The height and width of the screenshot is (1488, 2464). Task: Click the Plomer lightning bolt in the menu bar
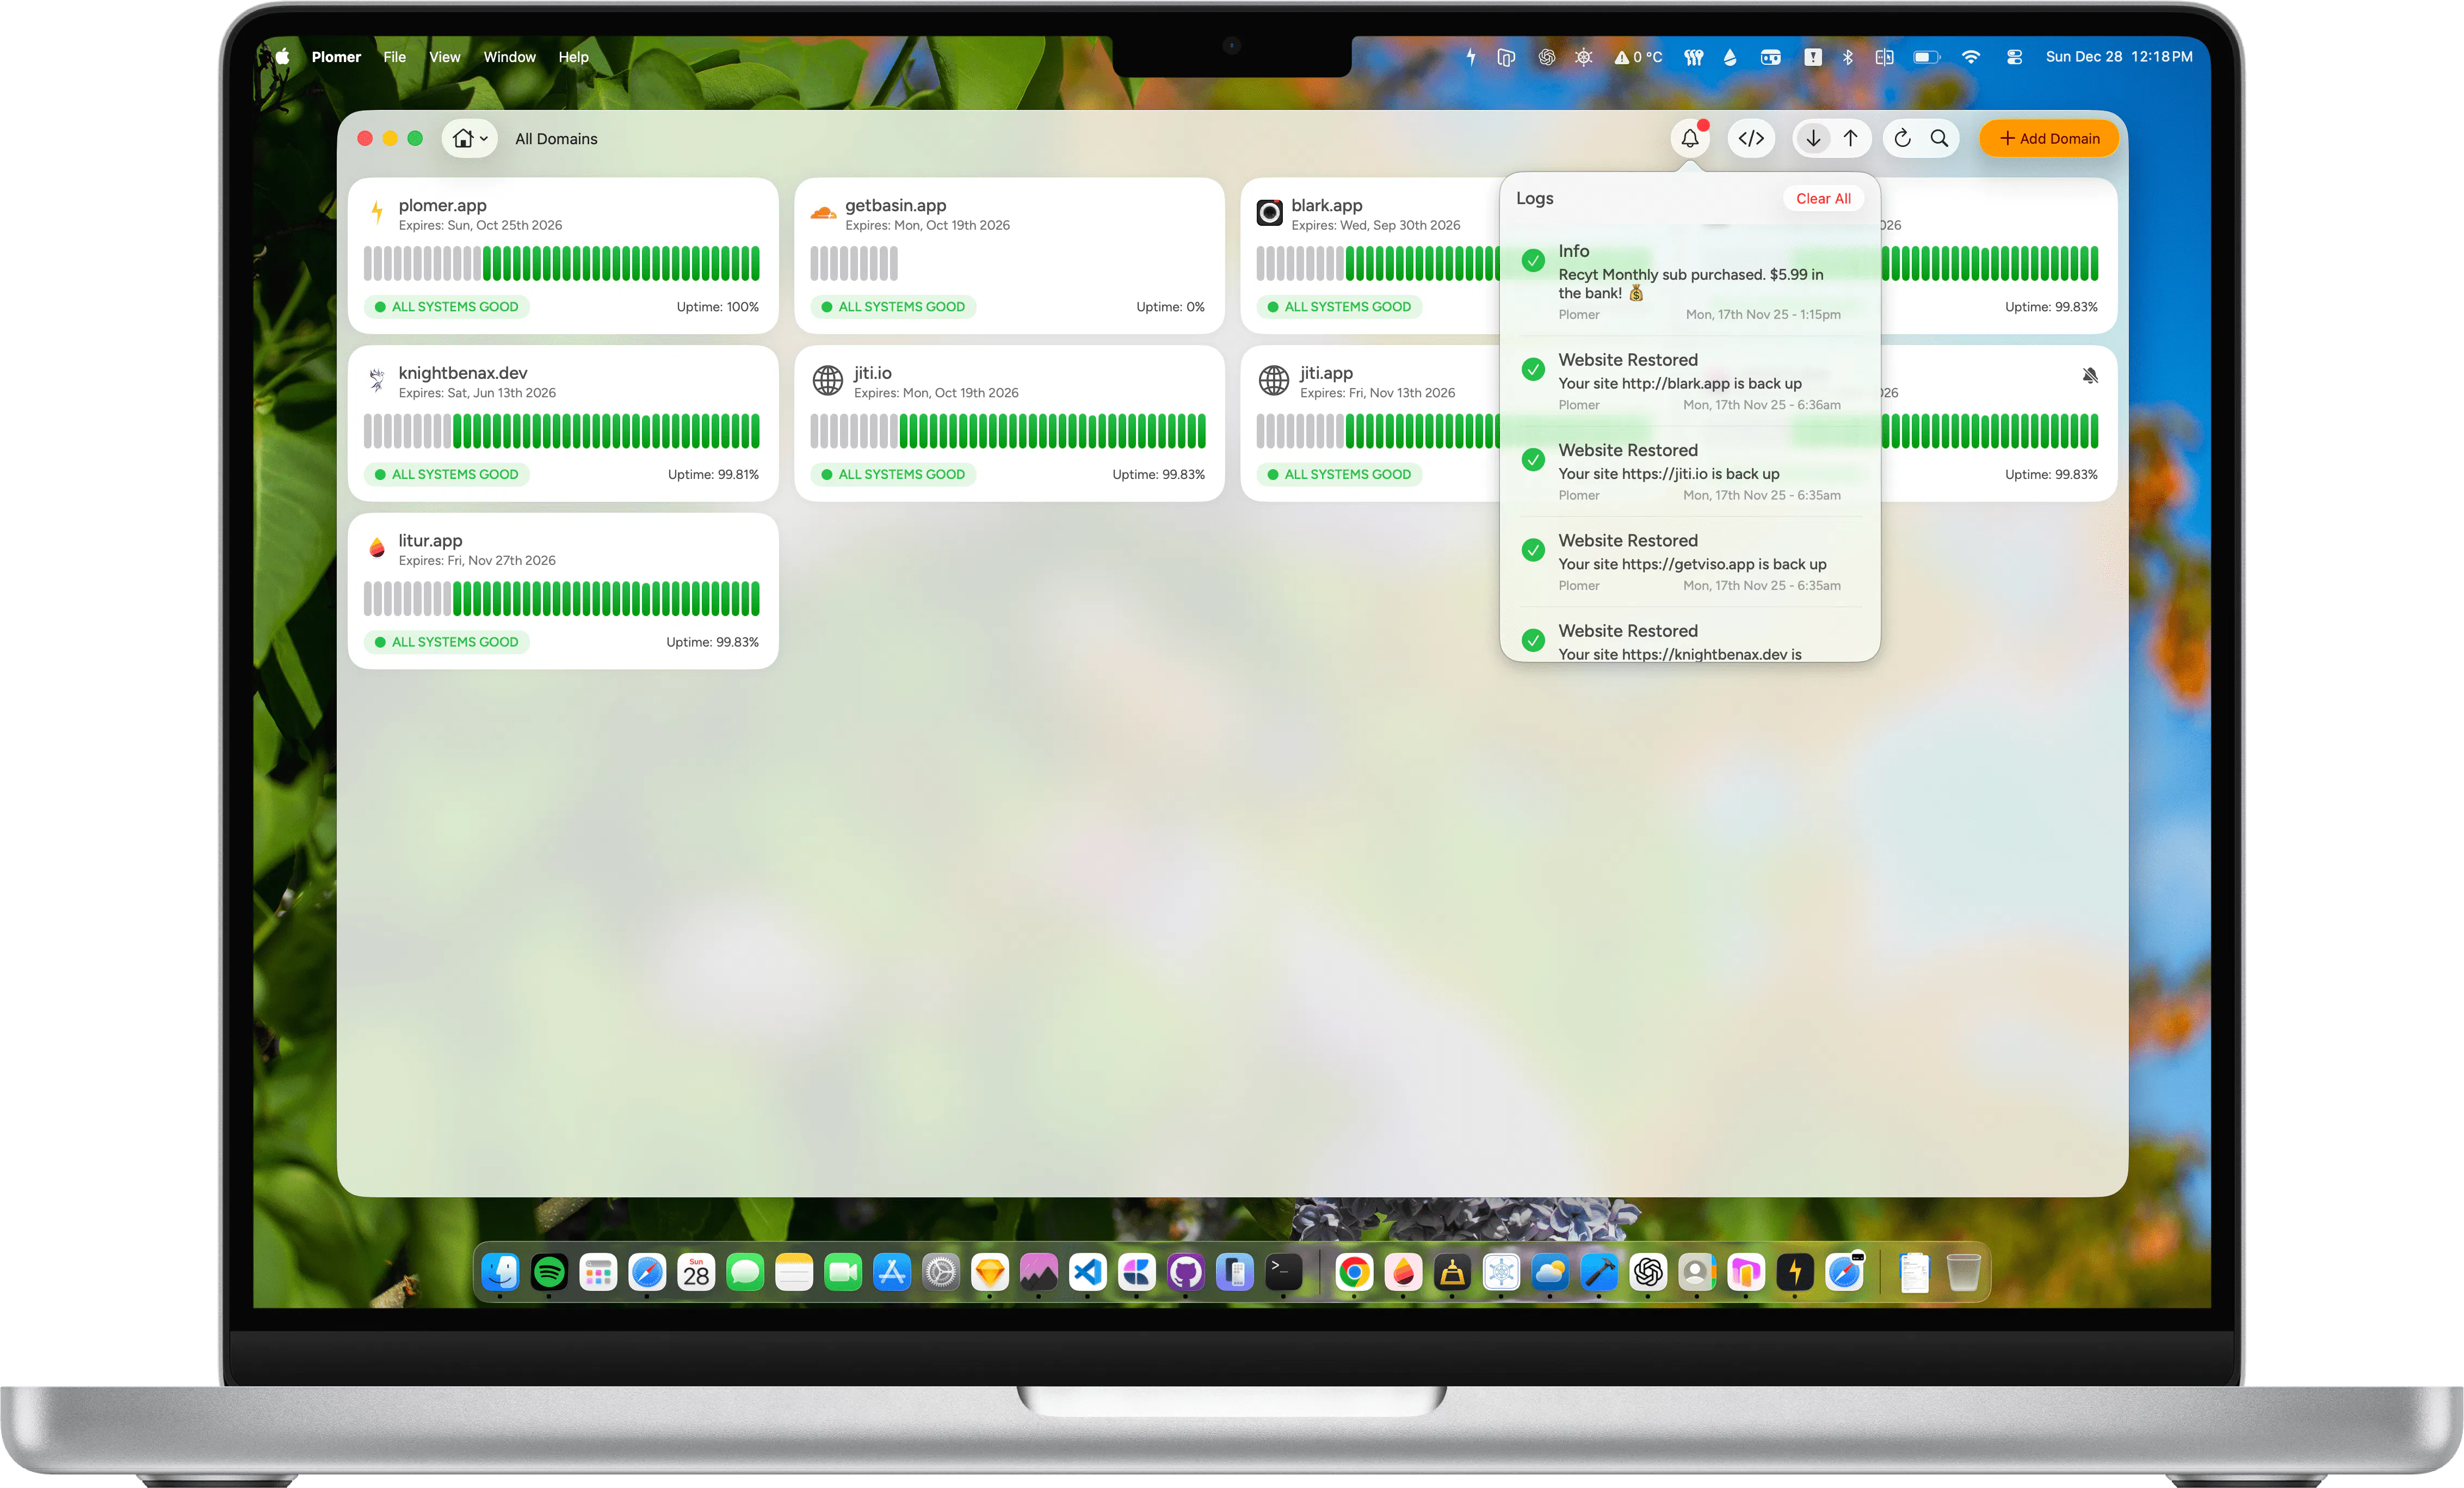point(1471,57)
